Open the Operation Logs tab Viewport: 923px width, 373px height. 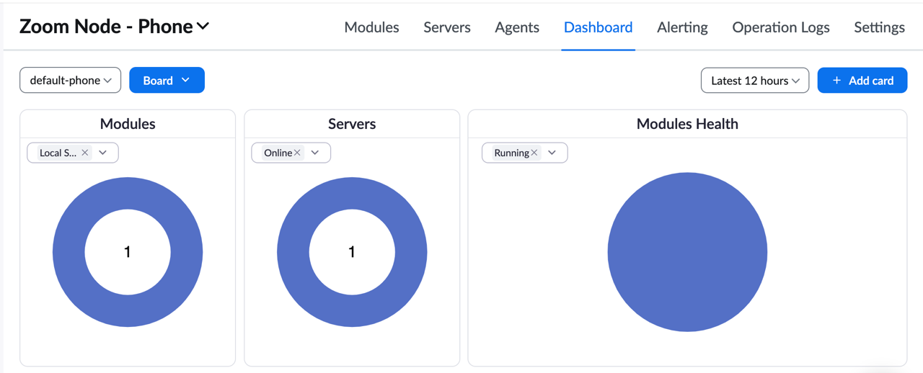click(781, 27)
